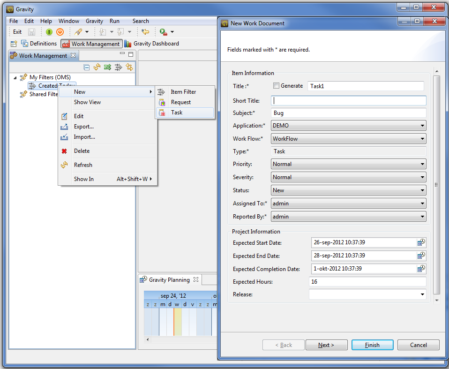Open the Gravity Dashboard perspective
The height and width of the screenshot is (369, 449).
click(152, 44)
